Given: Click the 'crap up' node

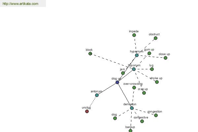Looking at the screenshot, I should 144,93.
